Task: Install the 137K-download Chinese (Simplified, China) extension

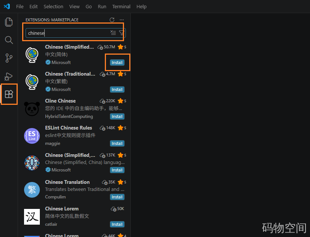Action: click(x=117, y=170)
